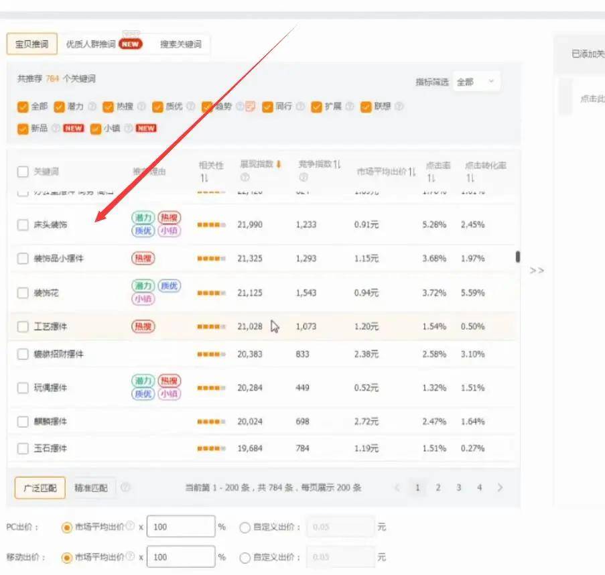
Task: Toggle the select-all 关键词 header checkbox
Action: click(23, 172)
